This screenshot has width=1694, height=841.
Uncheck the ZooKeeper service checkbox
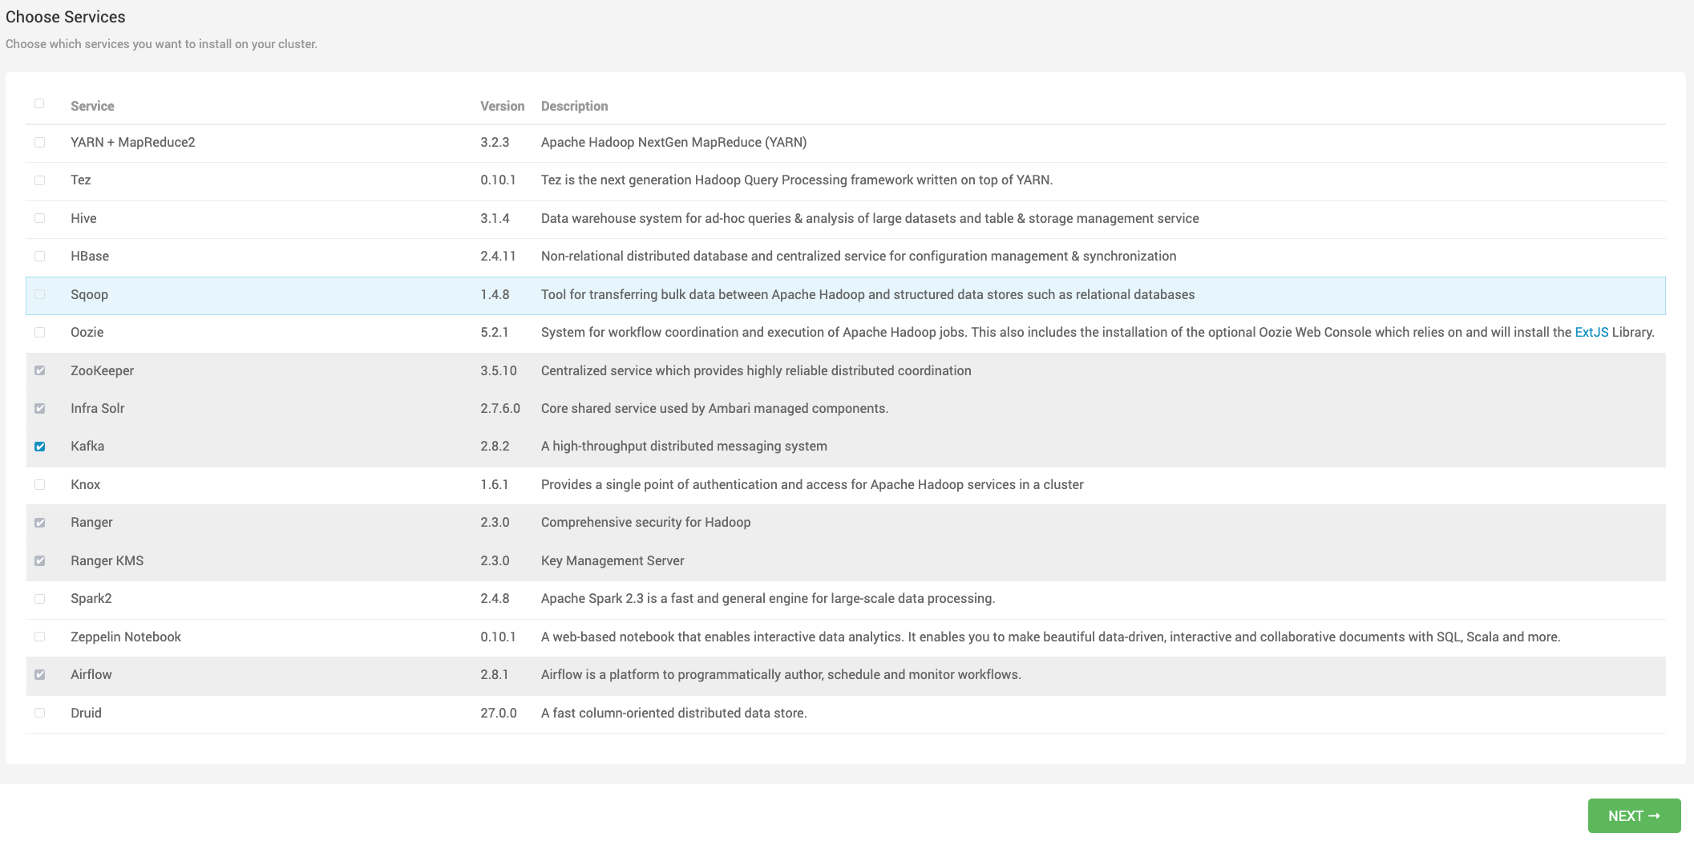pyautogui.click(x=39, y=370)
